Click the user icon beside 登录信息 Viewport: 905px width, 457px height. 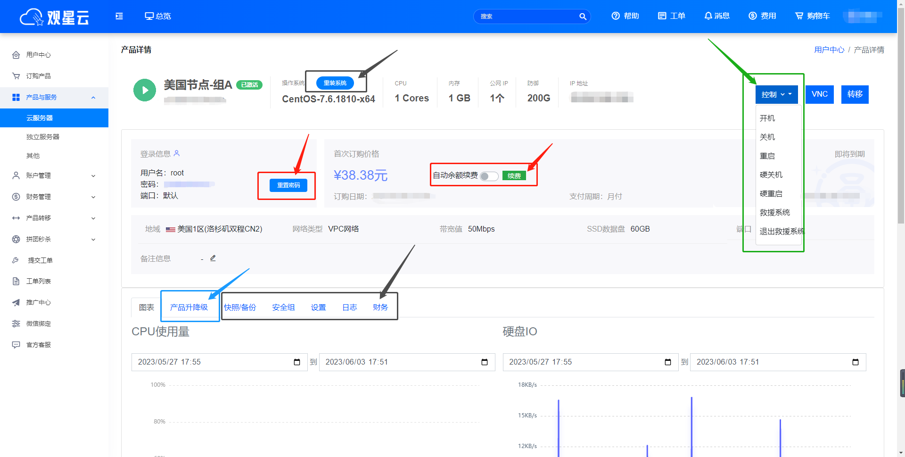[177, 153]
